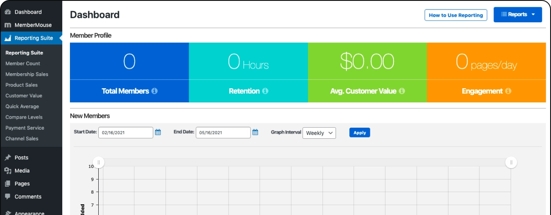This screenshot has width=551, height=215.
Task: Open the Customer Value report
Action: [24, 96]
